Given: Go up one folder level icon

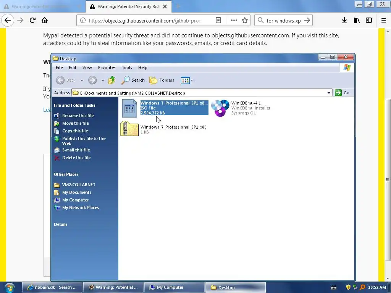Looking at the screenshot, I should pos(112,80).
